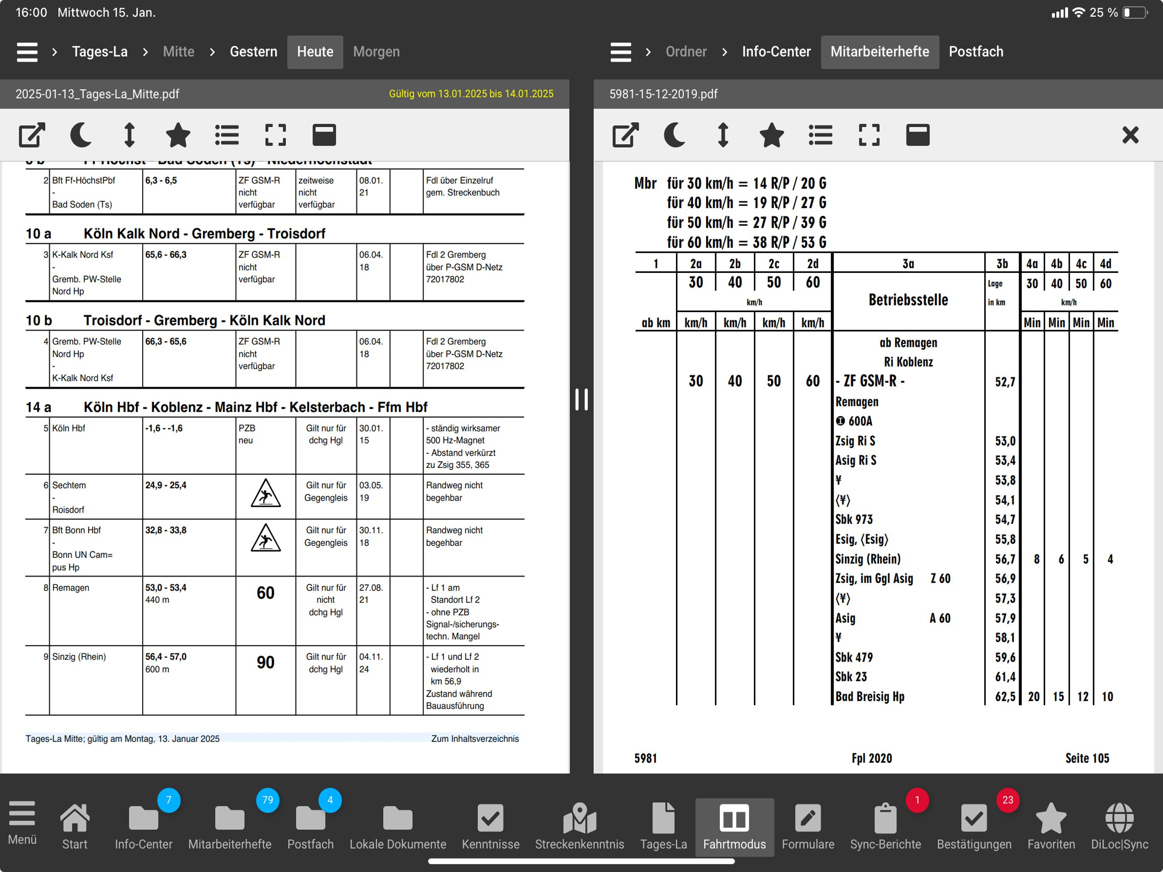Tap the file name 5981-15-12-2019.pdf

pyautogui.click(x=663, y=94)
